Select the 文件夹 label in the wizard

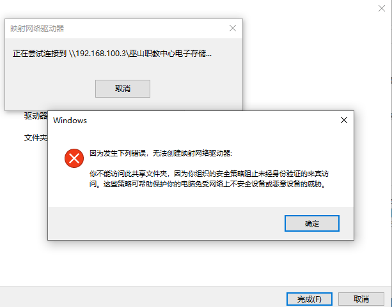[x=36, y=137]
